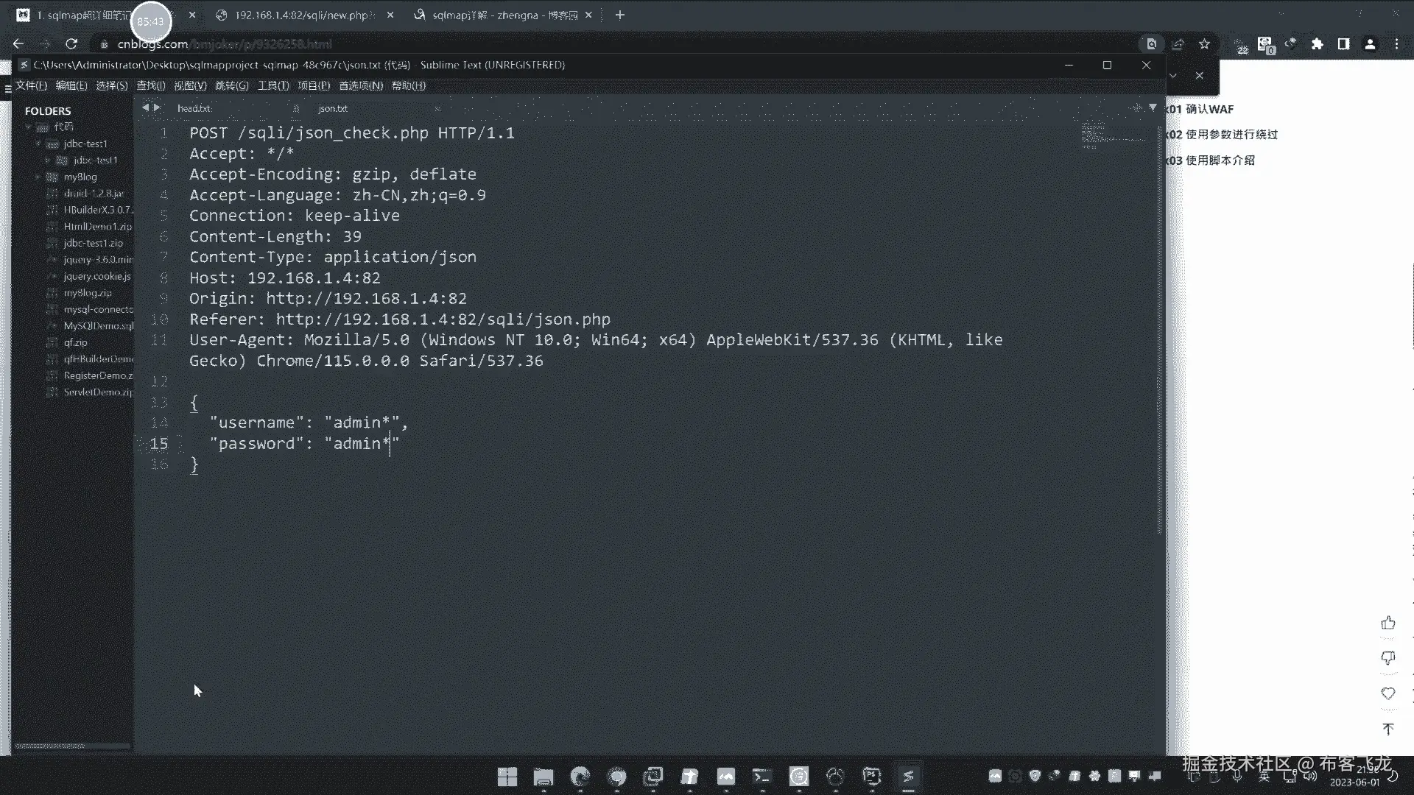1414x795 pixels.
Task: Open the Windows Start button
Action: [507, 777]
